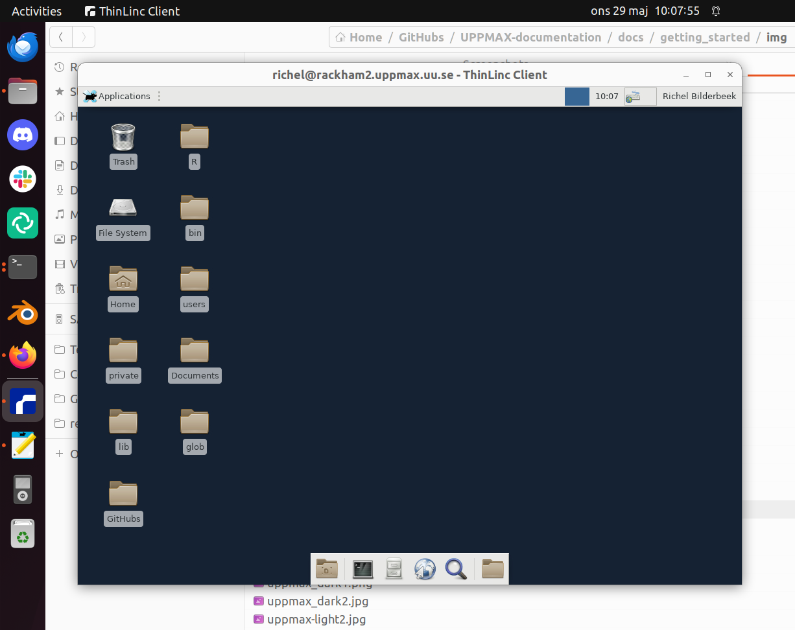Screen dimensions: 795x630
Task: Open the Activities overview
Action: pos(36,11)
